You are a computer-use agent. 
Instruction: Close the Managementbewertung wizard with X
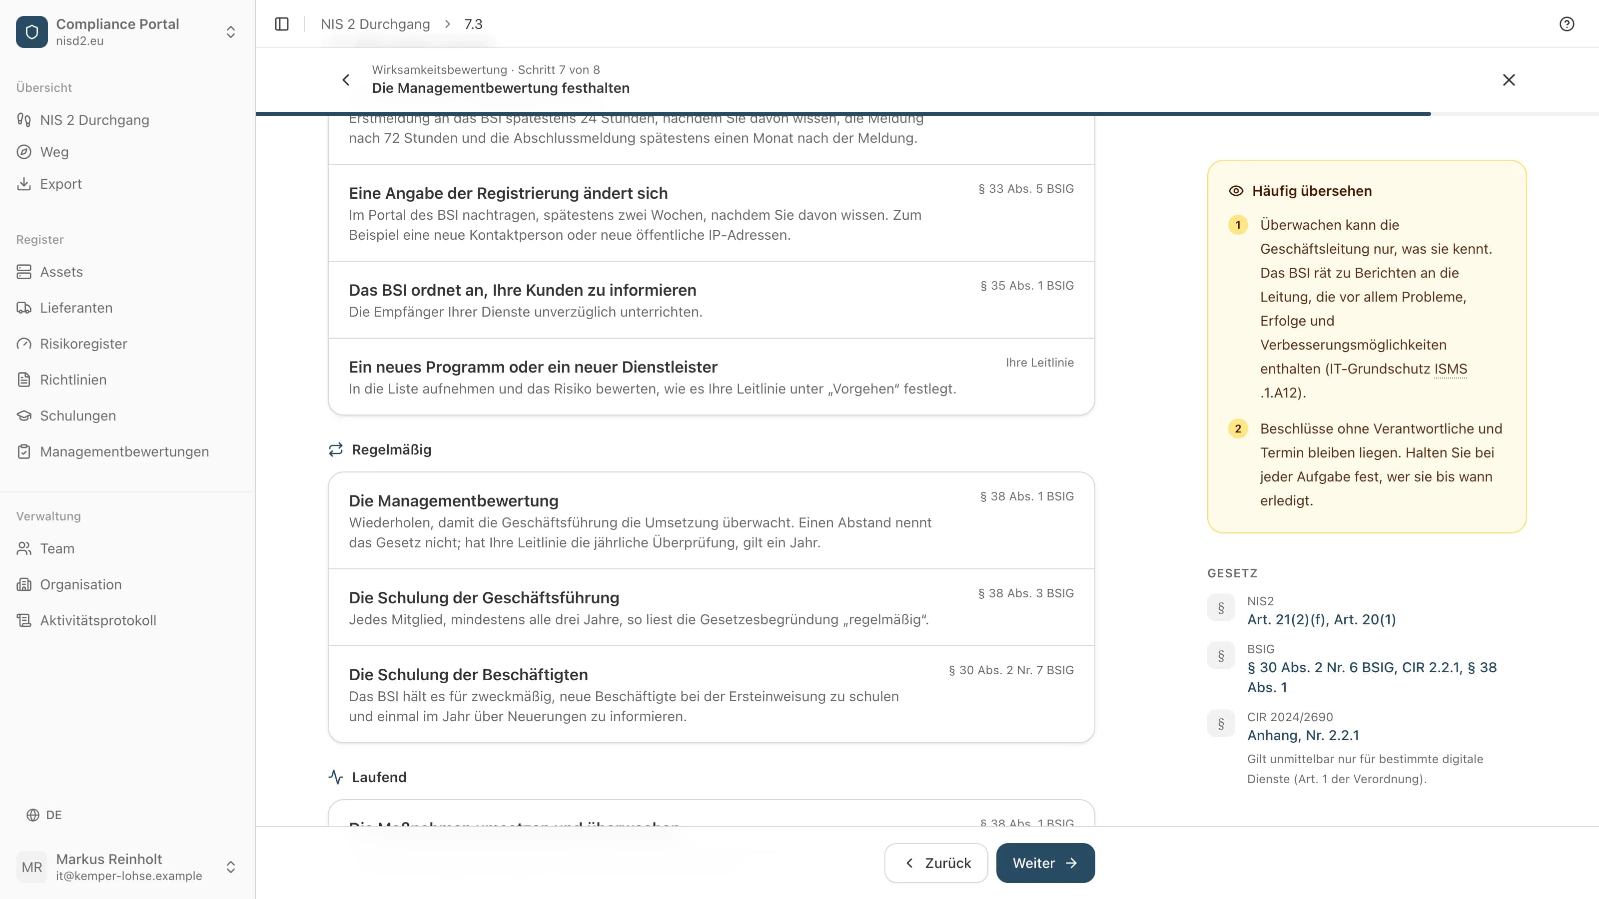[1509, 80]
